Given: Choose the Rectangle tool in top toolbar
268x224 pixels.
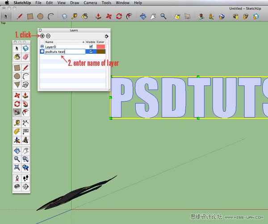Looking at the screenshot, I should [x=30, y=17].
